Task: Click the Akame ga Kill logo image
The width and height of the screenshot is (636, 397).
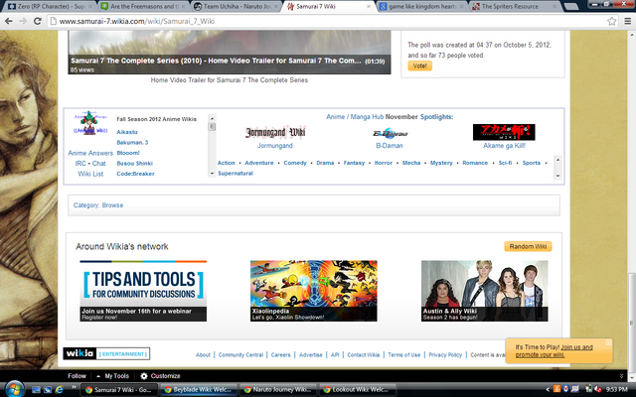Action: [504, 132]
